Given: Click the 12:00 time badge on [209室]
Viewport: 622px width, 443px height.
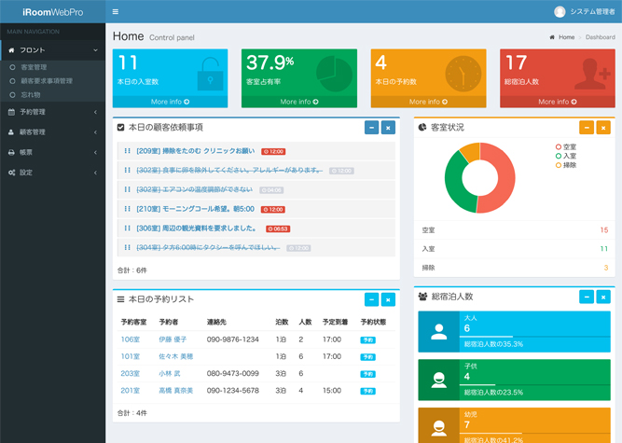Looking at the screenshot, I should pyautogui.click(x=273, y=151).
